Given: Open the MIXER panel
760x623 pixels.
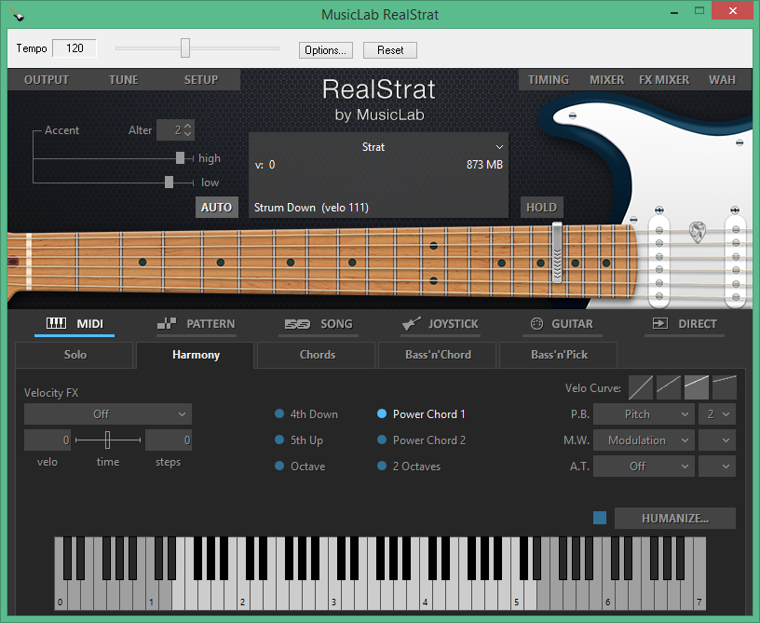Looking at the screenshot, I should pyautogui.click(x=607, y=80).
